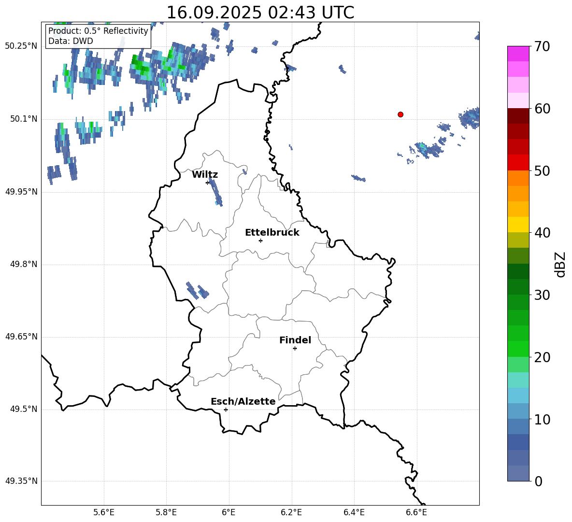Screen dimensions: 572x522
Task: Click the 6°E longitude tick label
Action: (x=229, y=512)
